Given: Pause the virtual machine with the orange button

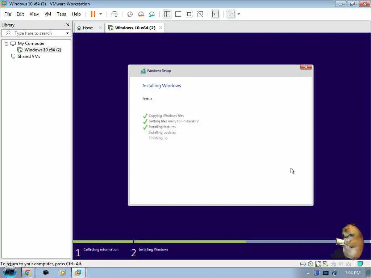Looking at the screenshot, I should pyautogui.click(x=93, y=14).
